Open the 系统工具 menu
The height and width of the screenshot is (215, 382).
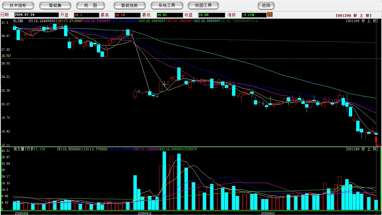pyautogui.click(x=167, y=5)
